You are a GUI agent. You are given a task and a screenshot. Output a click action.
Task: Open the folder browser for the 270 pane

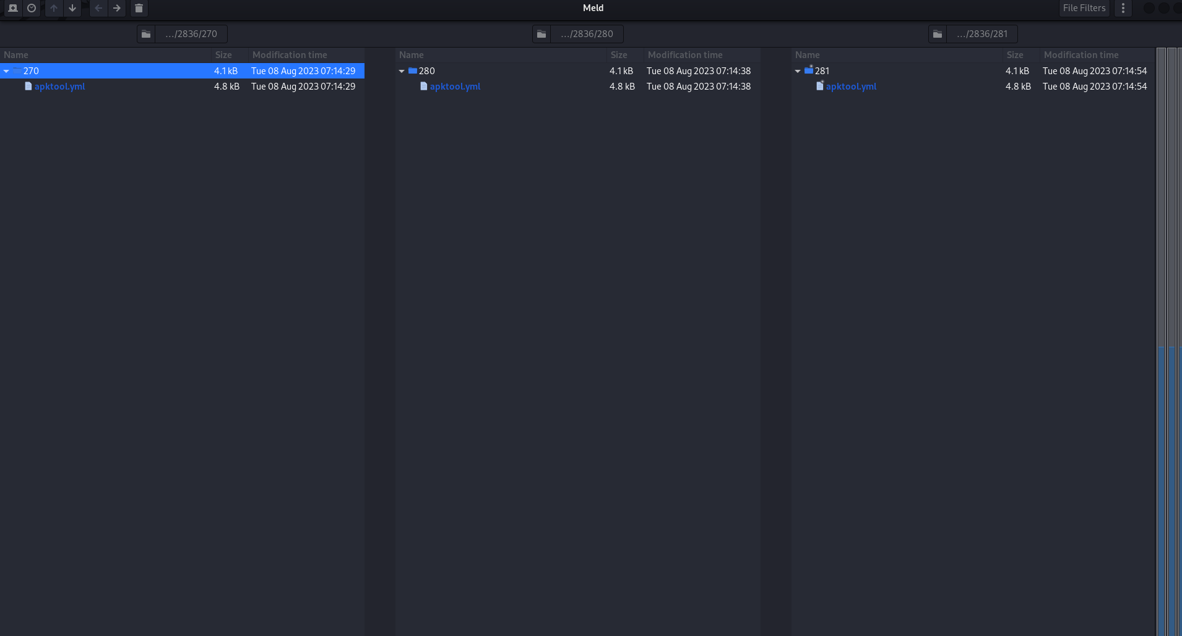tap(147, 33)
